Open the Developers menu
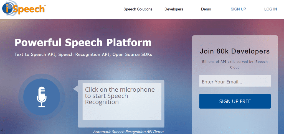The image size is (284, 134). click(x=174, y=9)
